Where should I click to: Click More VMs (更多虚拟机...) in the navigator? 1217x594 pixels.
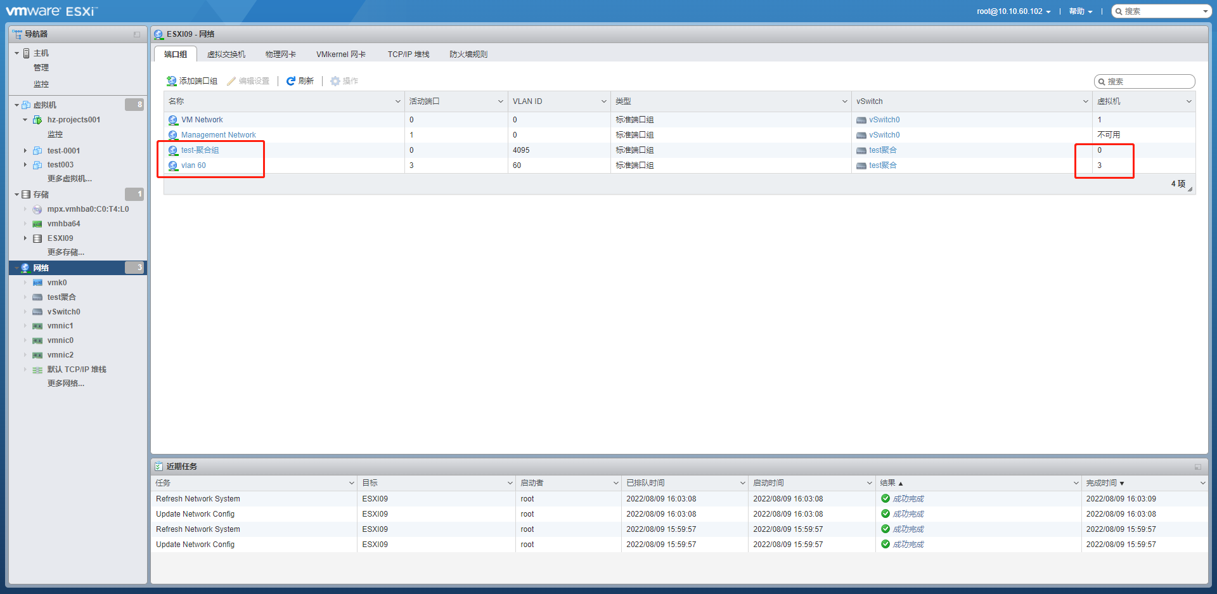(x=70, y=179)
